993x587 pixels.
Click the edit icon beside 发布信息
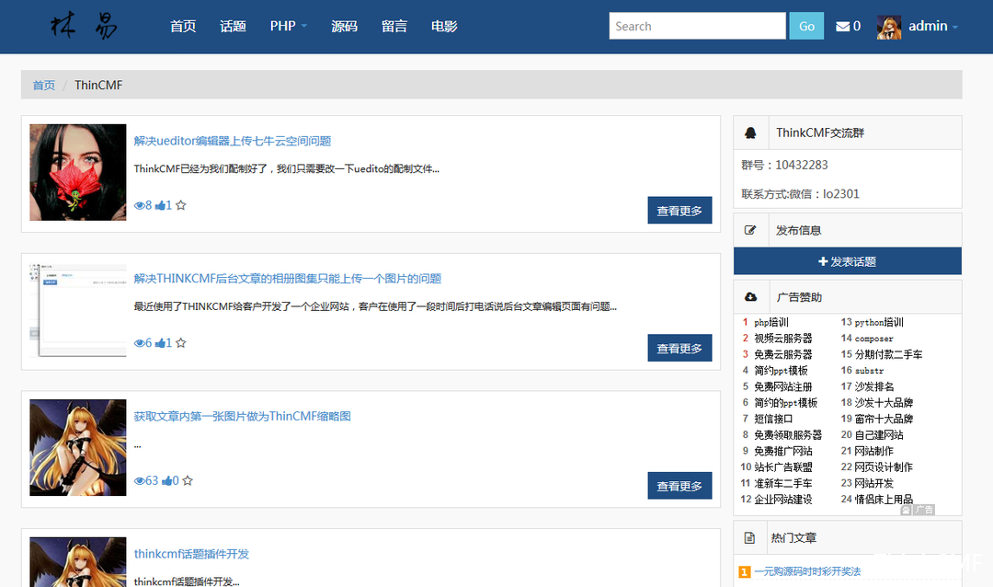(x=750, y=230)
